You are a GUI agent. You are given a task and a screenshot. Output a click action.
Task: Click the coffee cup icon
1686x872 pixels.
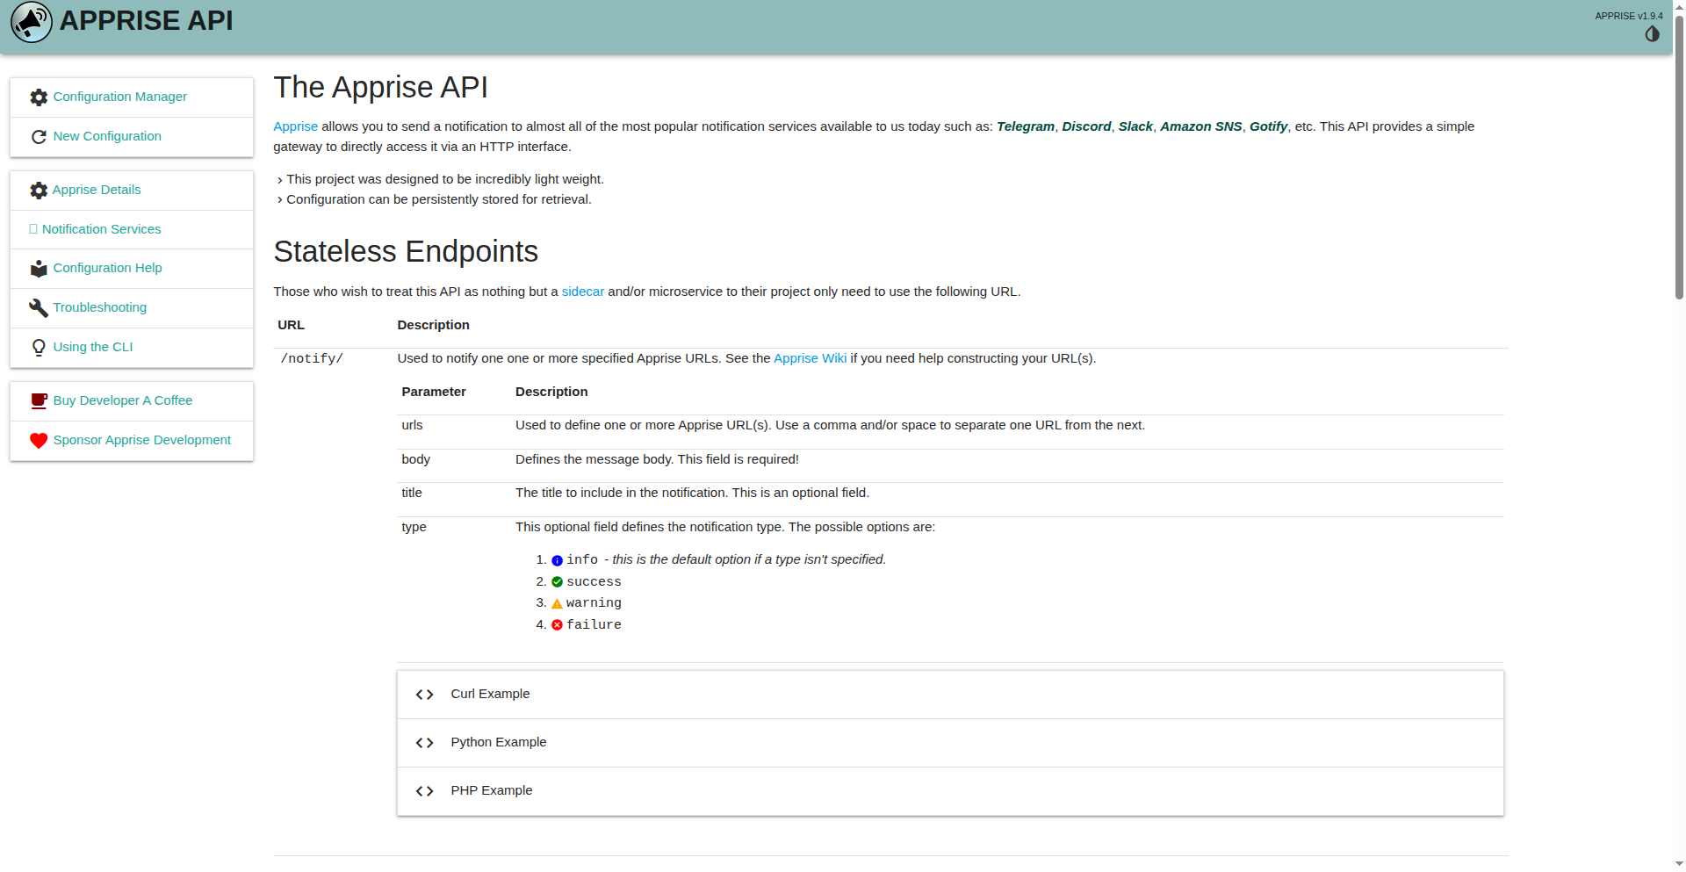tap(39, 401)
